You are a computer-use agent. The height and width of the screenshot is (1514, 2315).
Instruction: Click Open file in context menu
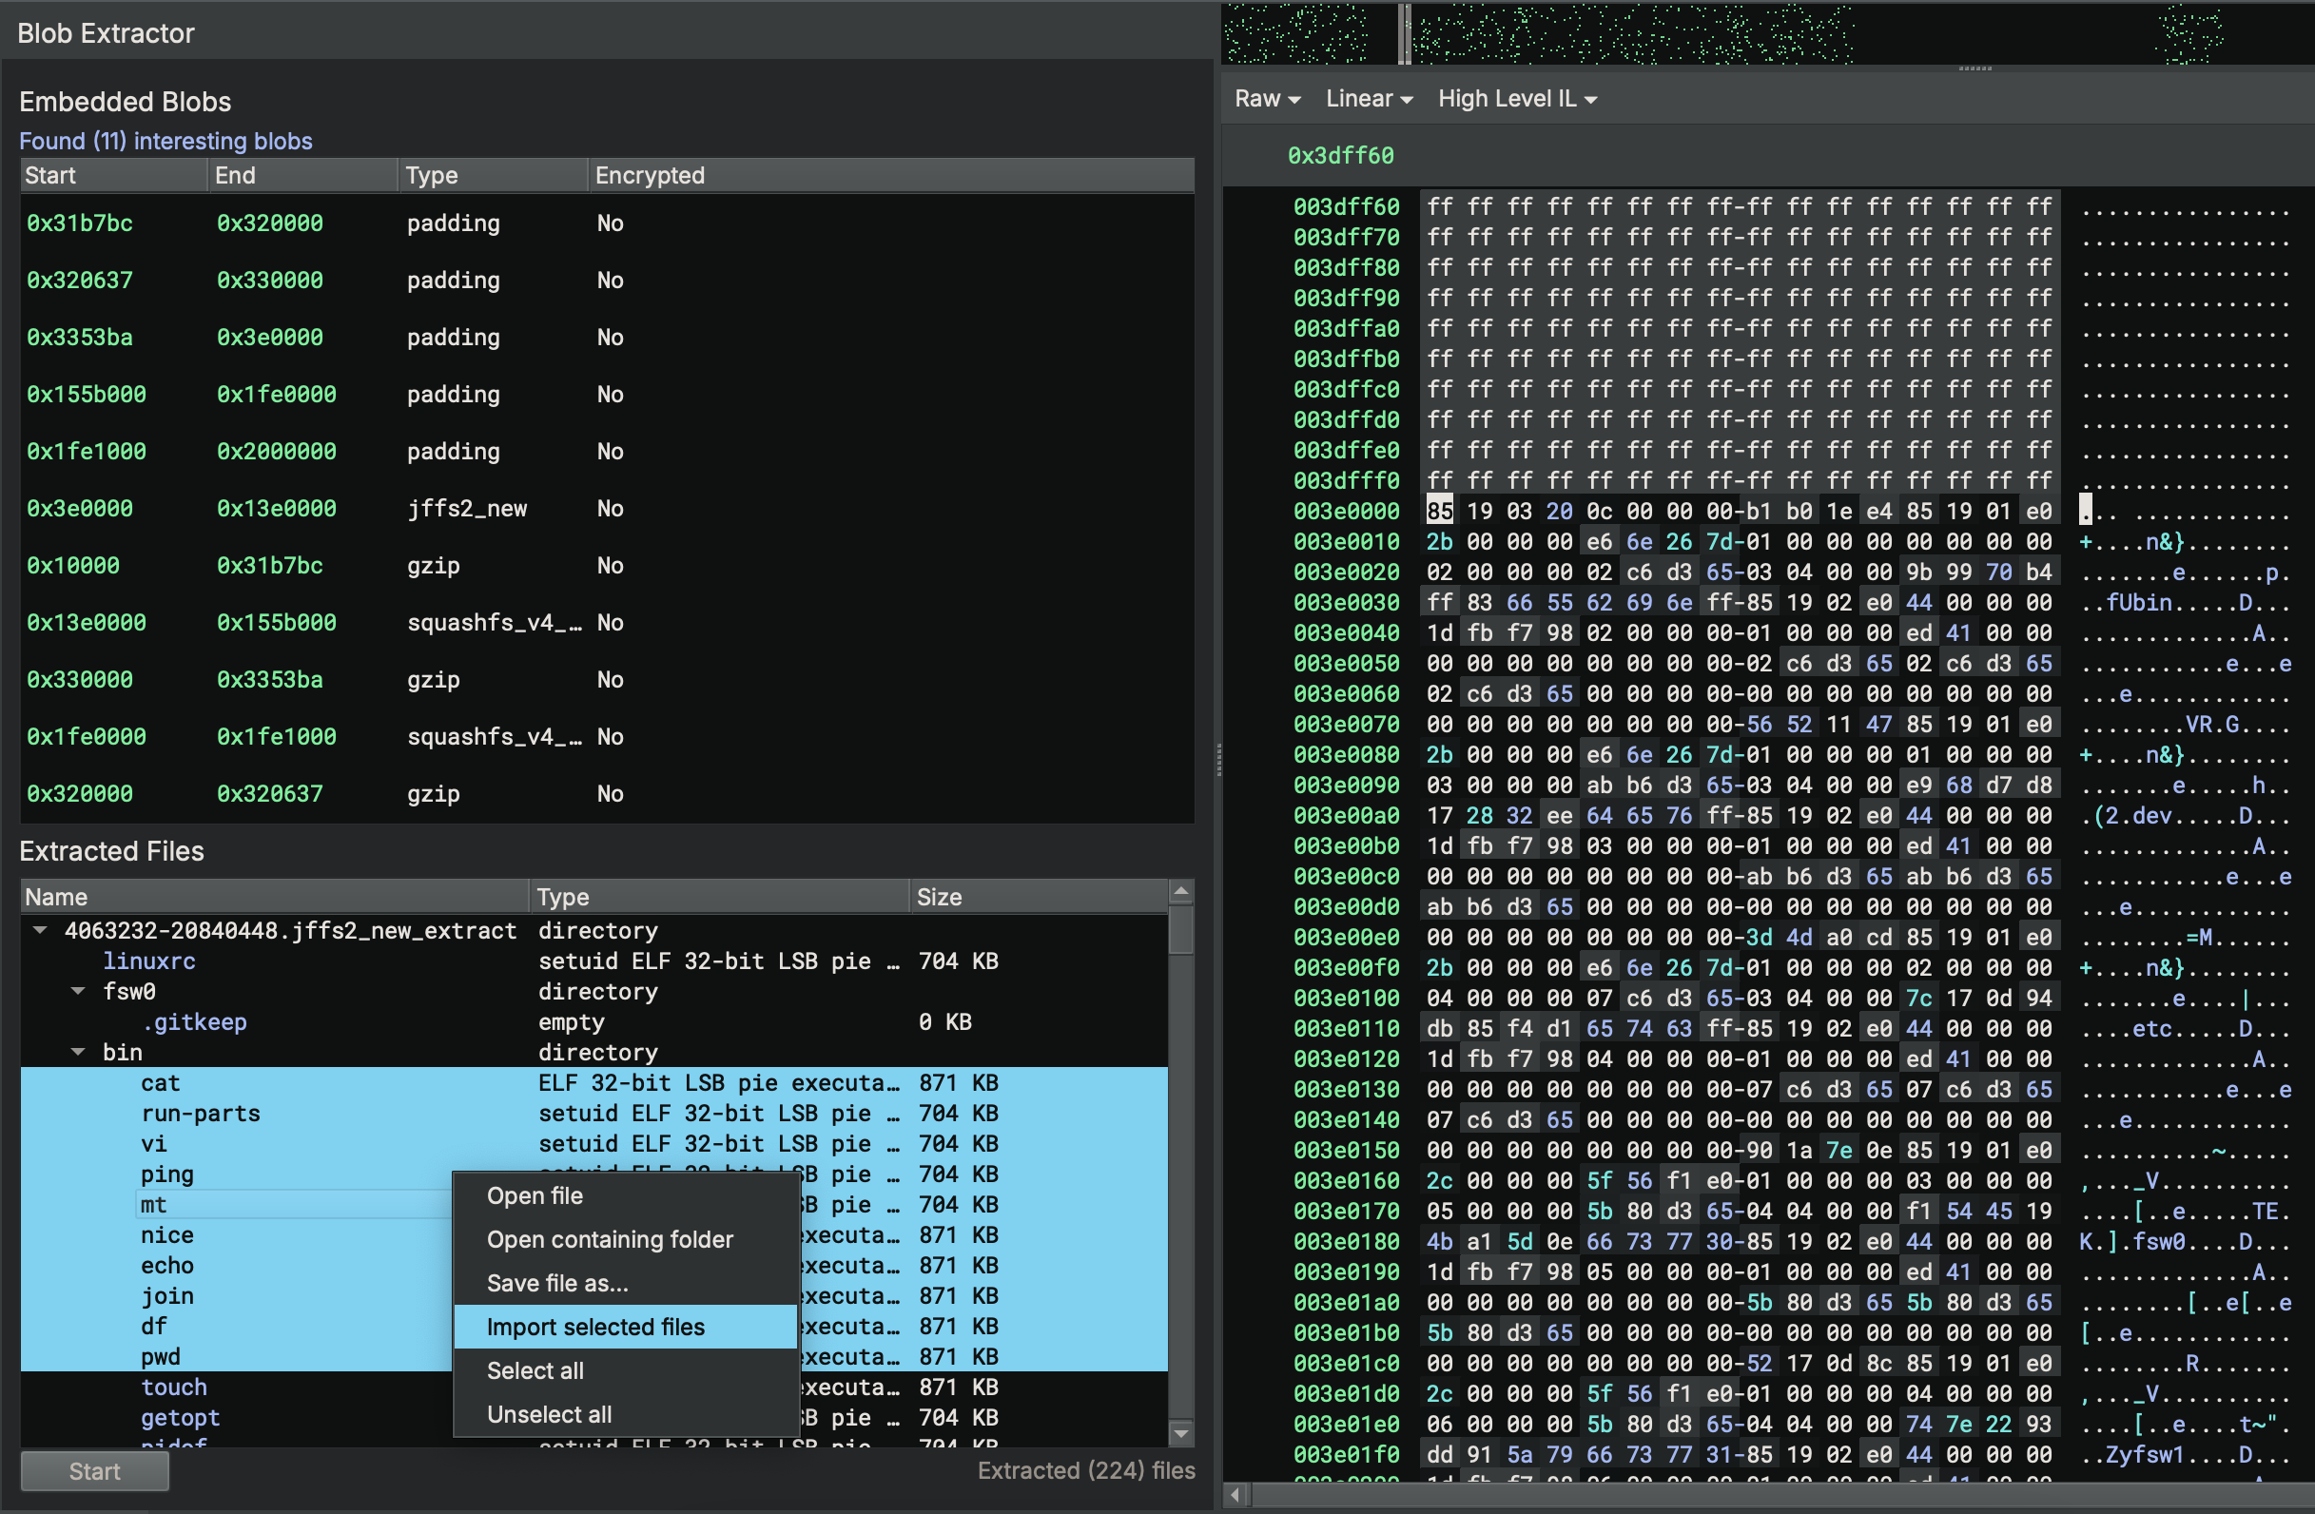coord(535,1195)
